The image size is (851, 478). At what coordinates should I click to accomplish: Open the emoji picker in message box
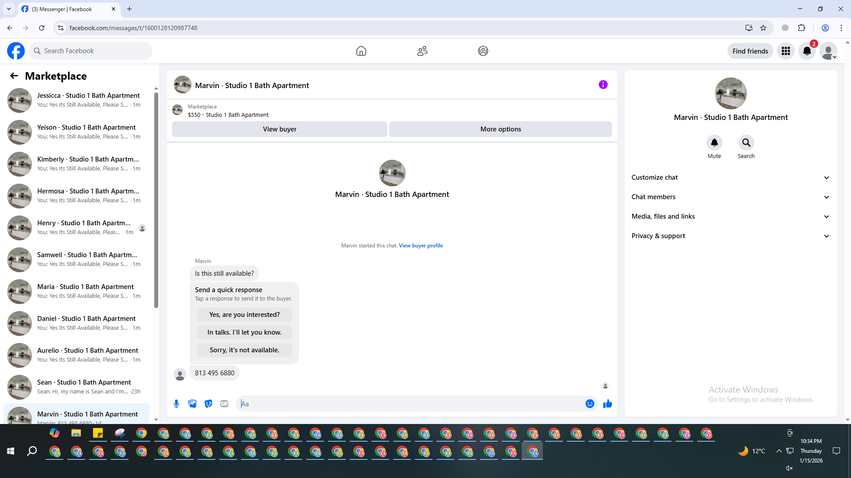[589, 404]
